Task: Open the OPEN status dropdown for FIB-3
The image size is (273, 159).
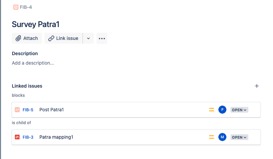Action: point(239,137)
